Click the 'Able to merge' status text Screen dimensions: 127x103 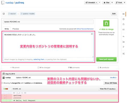point(106,29)
